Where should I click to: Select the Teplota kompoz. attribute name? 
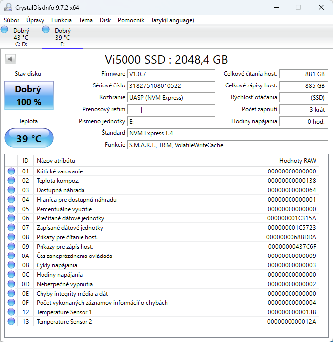(58, 181)
